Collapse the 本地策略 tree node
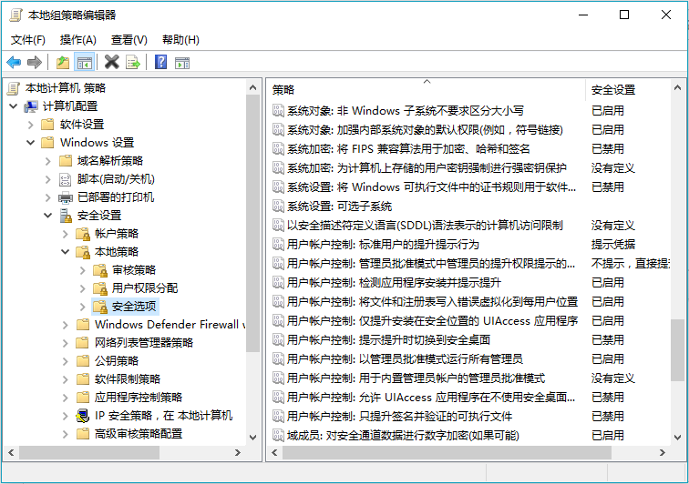689x484 pixels. [x=65, y=252]
